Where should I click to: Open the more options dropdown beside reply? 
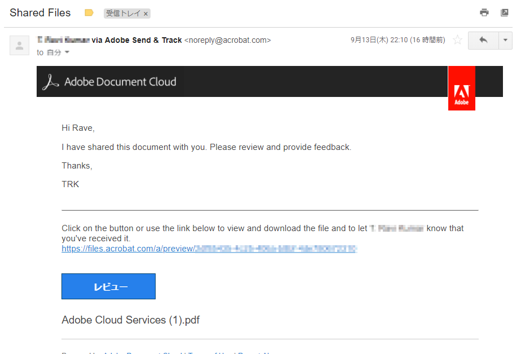[505, 40]
